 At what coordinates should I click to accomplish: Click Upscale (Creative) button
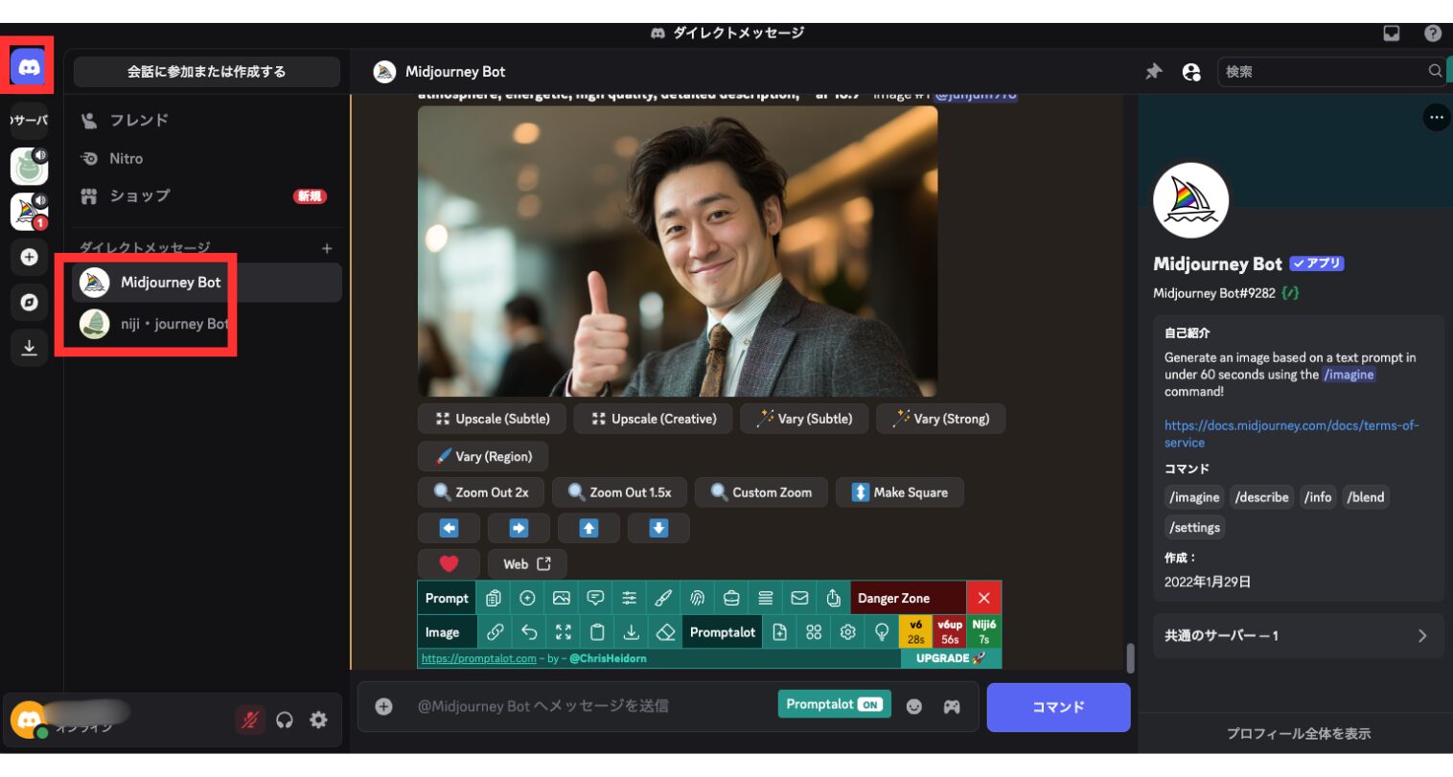pyautogui.click(x=654, y=419)
